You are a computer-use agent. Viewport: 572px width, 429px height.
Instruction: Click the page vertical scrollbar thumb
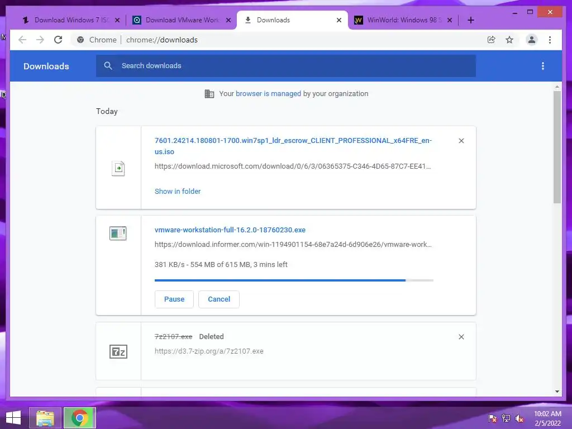tap(557, 147)
